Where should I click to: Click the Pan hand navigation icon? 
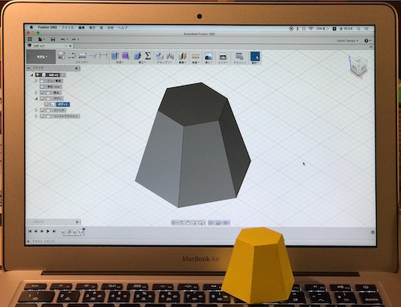188,223
